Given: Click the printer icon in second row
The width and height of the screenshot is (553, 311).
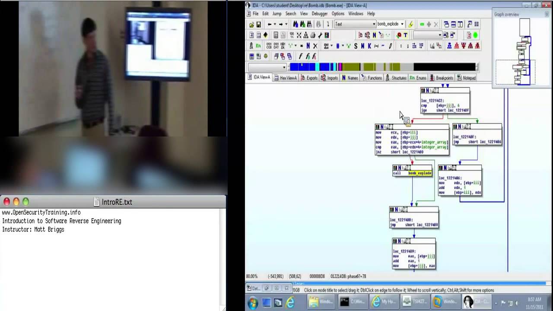Looking at the screenshot, I should click(313, 35).
